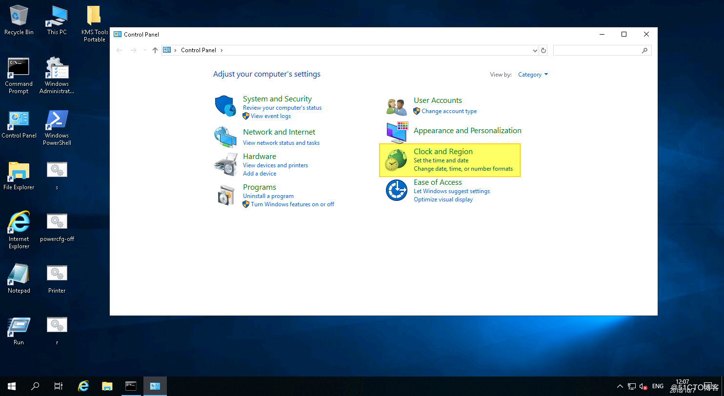Click the Clock and Region globe icon
724x396 pixels.
pos(396,160)
